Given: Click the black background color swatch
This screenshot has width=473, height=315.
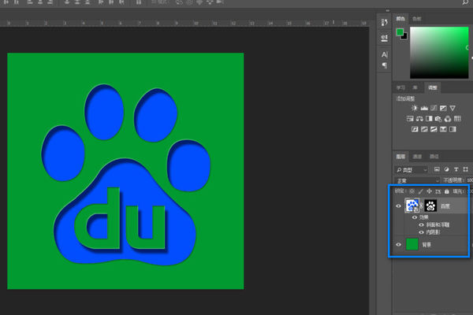Looking at the screenshot, I should [x=405, y=37].
